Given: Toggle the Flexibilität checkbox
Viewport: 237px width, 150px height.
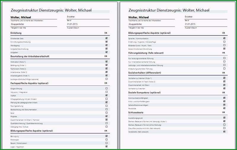Looking at the screenshot, I should [224, 108].
